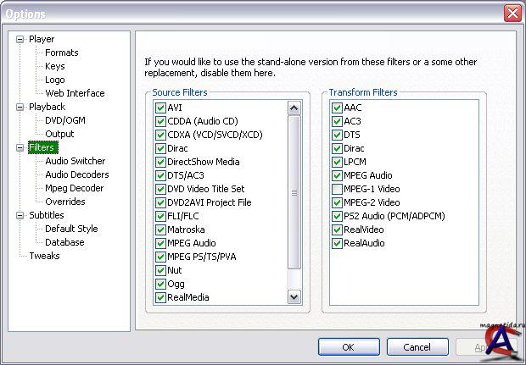526x365 pixels.
Task: Disable the Matroska source filter
Action: pyautogui.click(x=160, y=230)
